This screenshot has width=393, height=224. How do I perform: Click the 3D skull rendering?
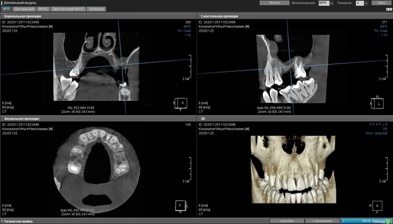[293, 169]
